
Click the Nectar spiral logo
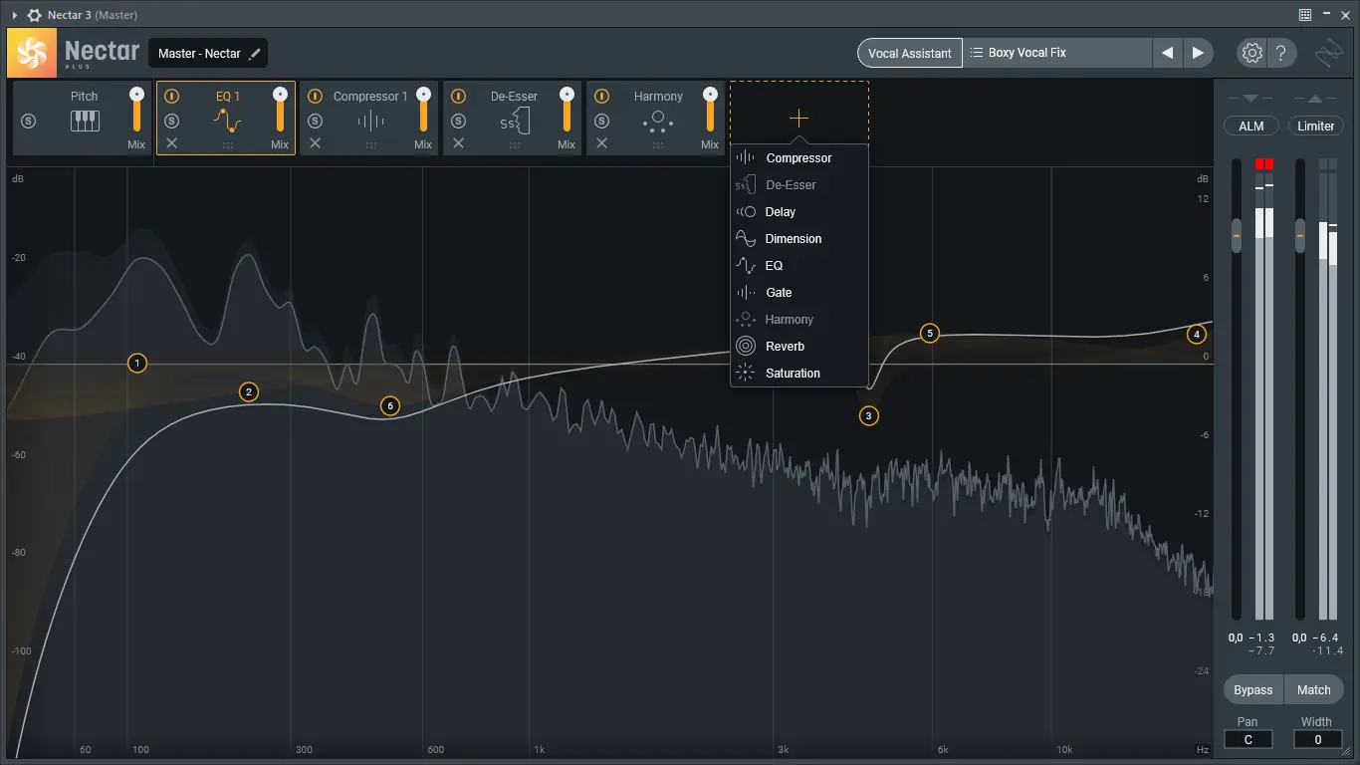pyautogui.click(x=32, y=53)
